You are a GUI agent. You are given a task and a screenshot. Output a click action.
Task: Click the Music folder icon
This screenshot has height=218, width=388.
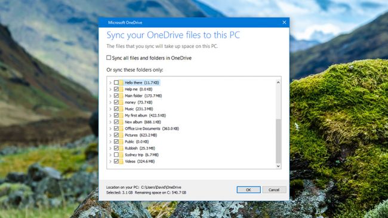point(121,109)
